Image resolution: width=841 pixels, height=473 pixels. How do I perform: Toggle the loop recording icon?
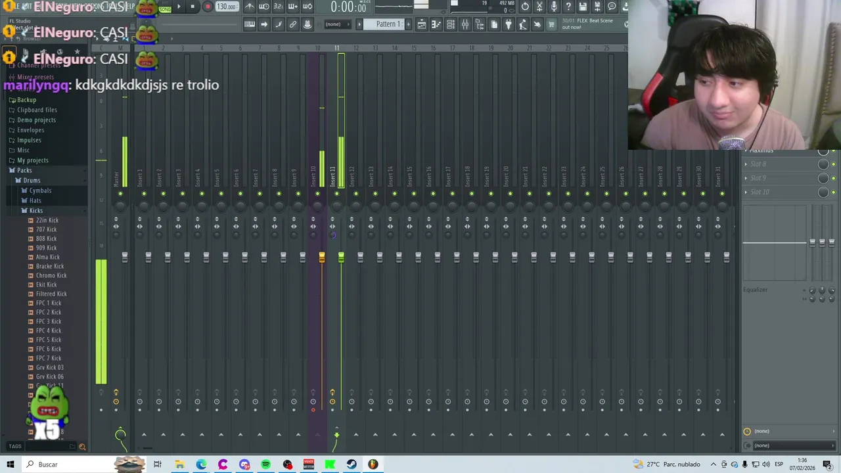click(x=307, y=7)
